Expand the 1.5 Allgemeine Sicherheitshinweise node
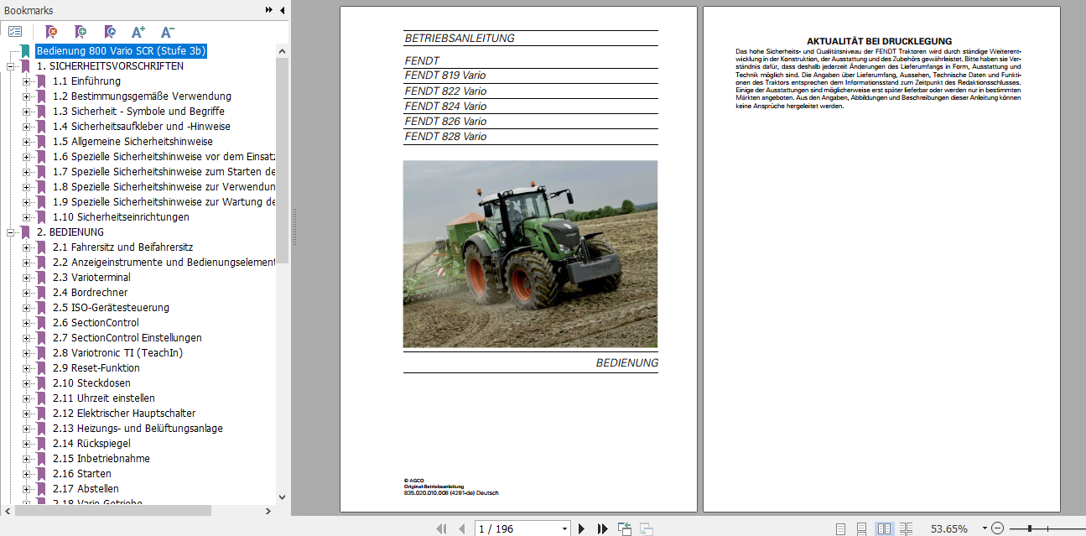This screenshot has height=536, width=1086. click(x=27, y=142)
